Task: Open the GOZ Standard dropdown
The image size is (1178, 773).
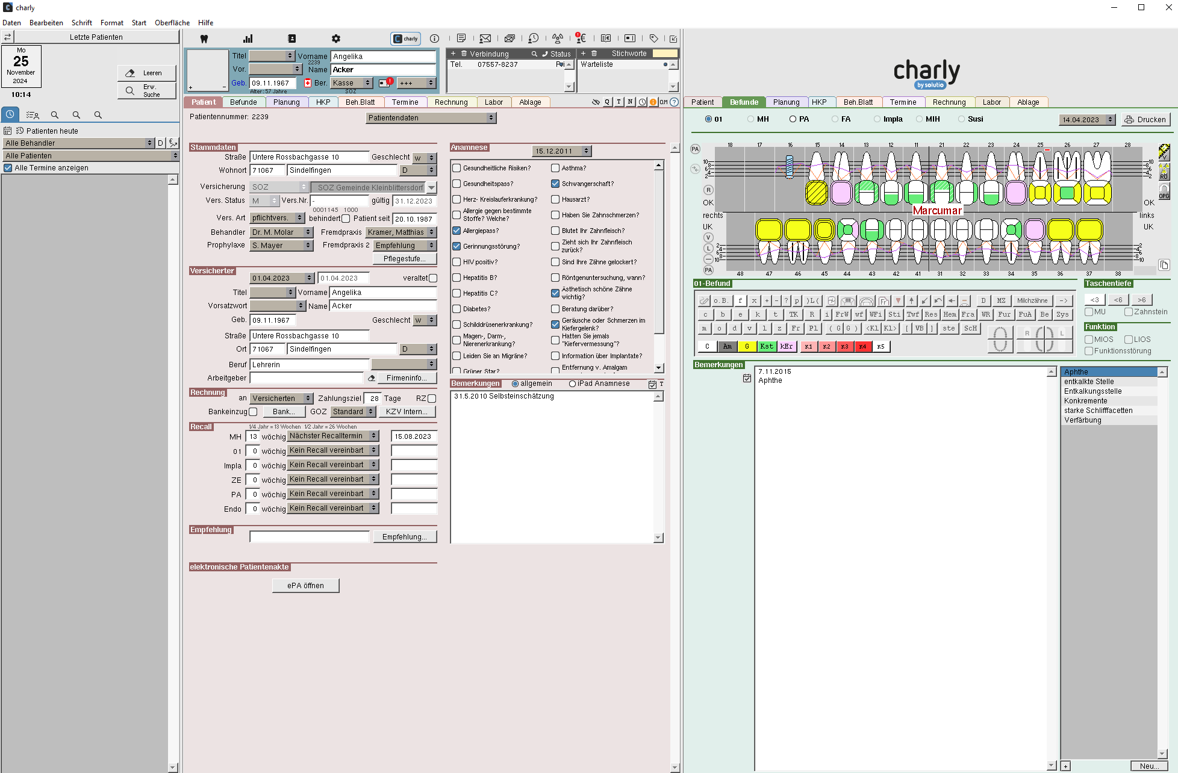Action: 354,412
